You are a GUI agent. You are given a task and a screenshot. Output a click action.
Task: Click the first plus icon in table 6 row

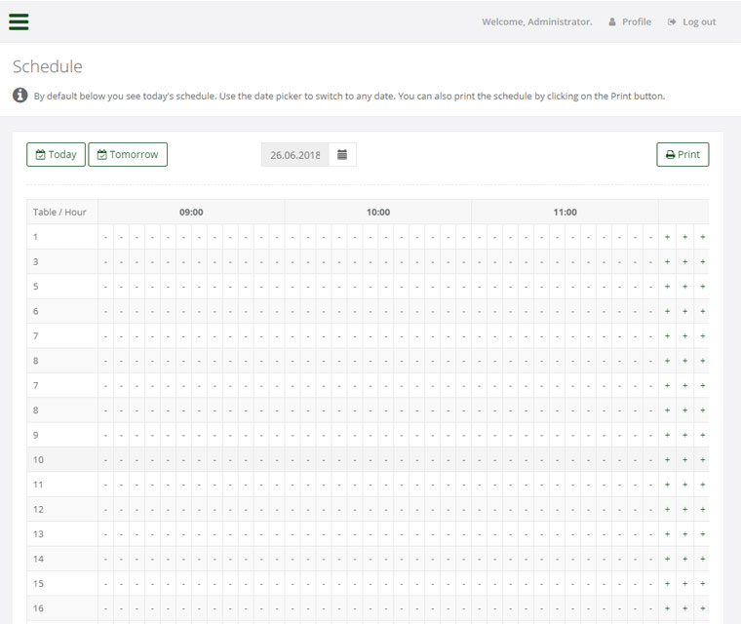pos(667,311)
